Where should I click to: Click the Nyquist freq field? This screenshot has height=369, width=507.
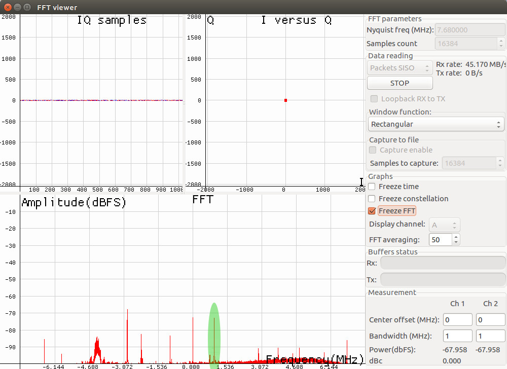(470, 30)
